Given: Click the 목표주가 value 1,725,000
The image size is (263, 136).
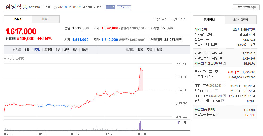Looking at the screenshot, I should coord(249,72).
